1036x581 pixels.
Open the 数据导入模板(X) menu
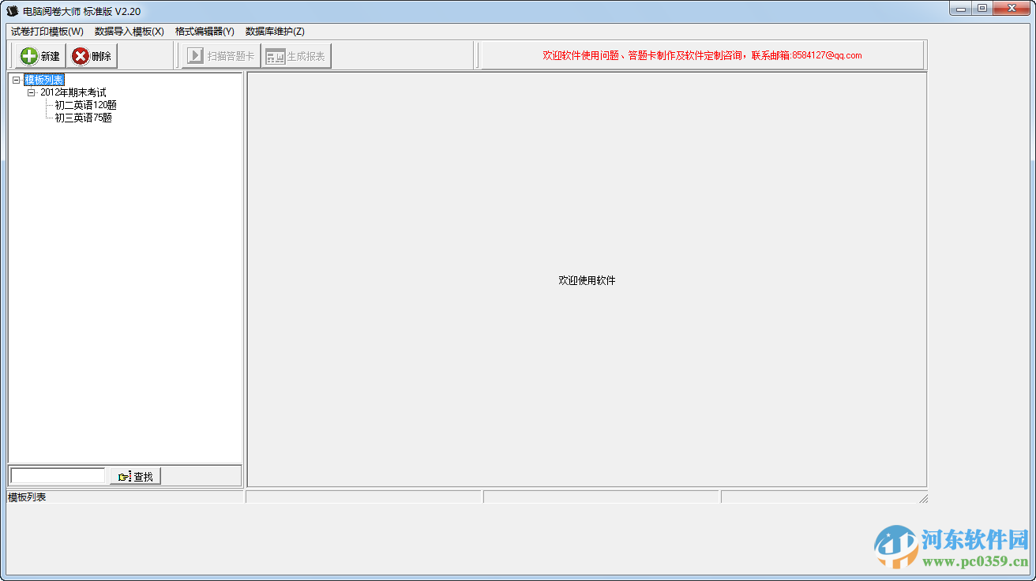(129, 32)
